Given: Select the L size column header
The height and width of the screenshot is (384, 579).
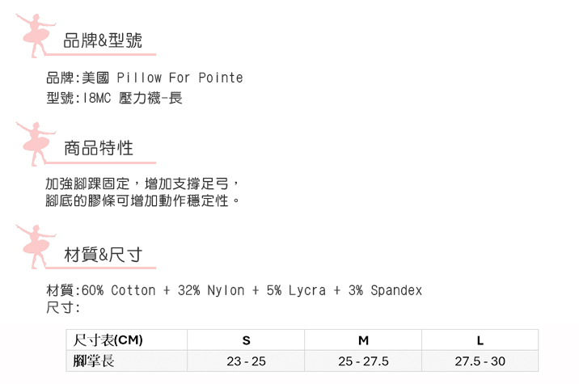Looking at the screenshot, I should pyautogui.click(x=480, y=340).
